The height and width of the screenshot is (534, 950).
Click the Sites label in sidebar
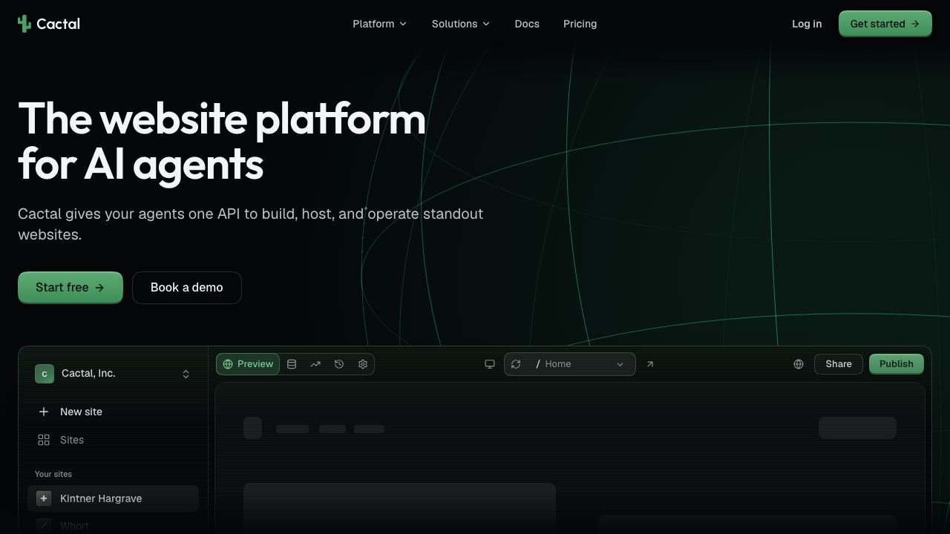tap(72, 440)
